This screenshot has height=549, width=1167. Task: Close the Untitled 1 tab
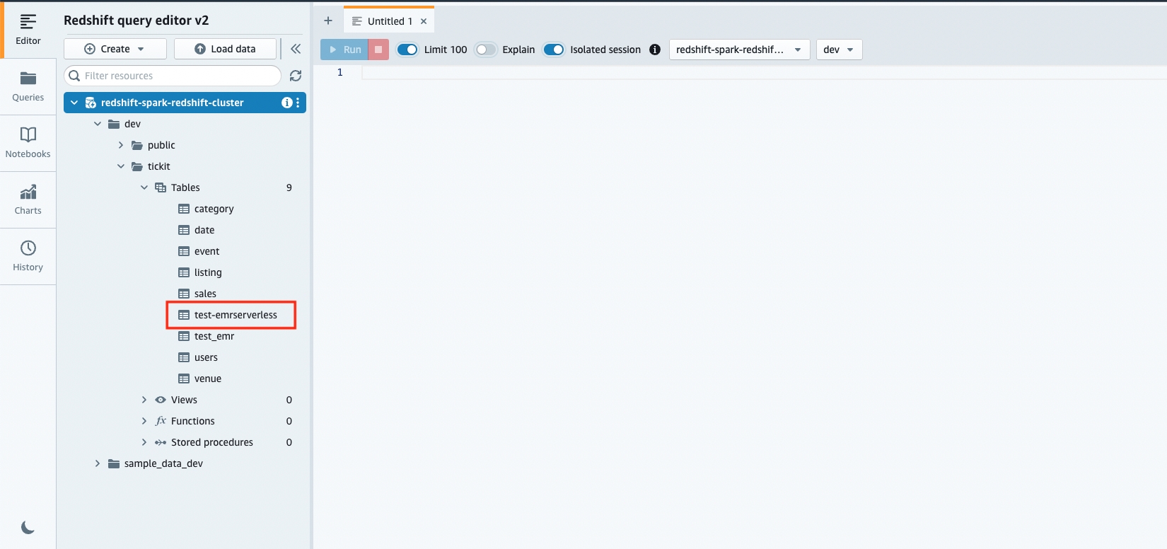424,21
